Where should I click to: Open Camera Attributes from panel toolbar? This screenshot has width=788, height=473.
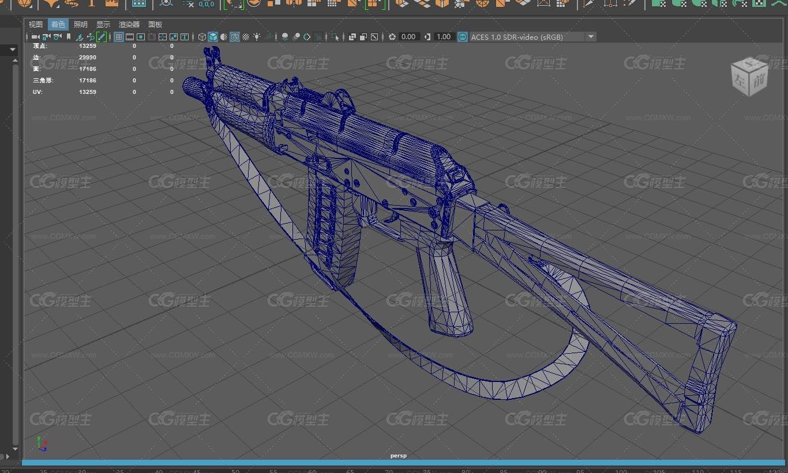click(x=57, y=37)
